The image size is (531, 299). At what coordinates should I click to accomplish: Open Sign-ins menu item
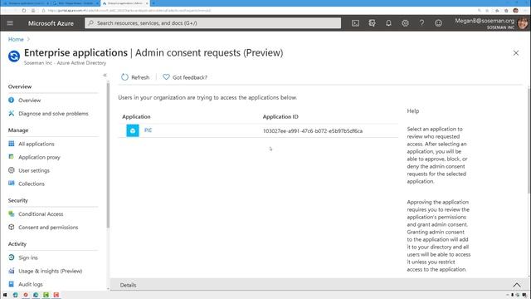coord(28,257)
